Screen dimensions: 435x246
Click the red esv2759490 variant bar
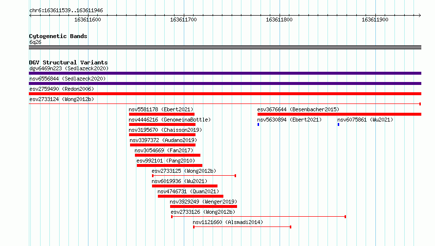(225, 94)
